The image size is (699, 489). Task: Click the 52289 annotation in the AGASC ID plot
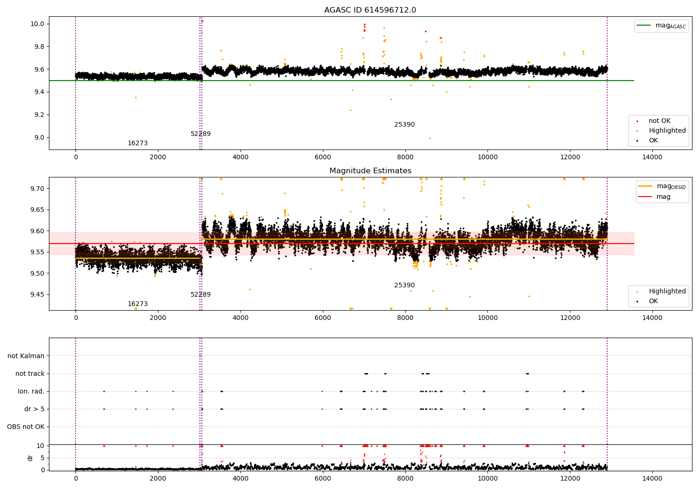pyautogui.click(x=200, y=134)
